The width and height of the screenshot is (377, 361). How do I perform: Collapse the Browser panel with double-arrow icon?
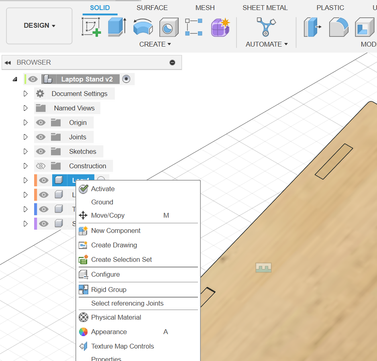click(x=8, y=63)
